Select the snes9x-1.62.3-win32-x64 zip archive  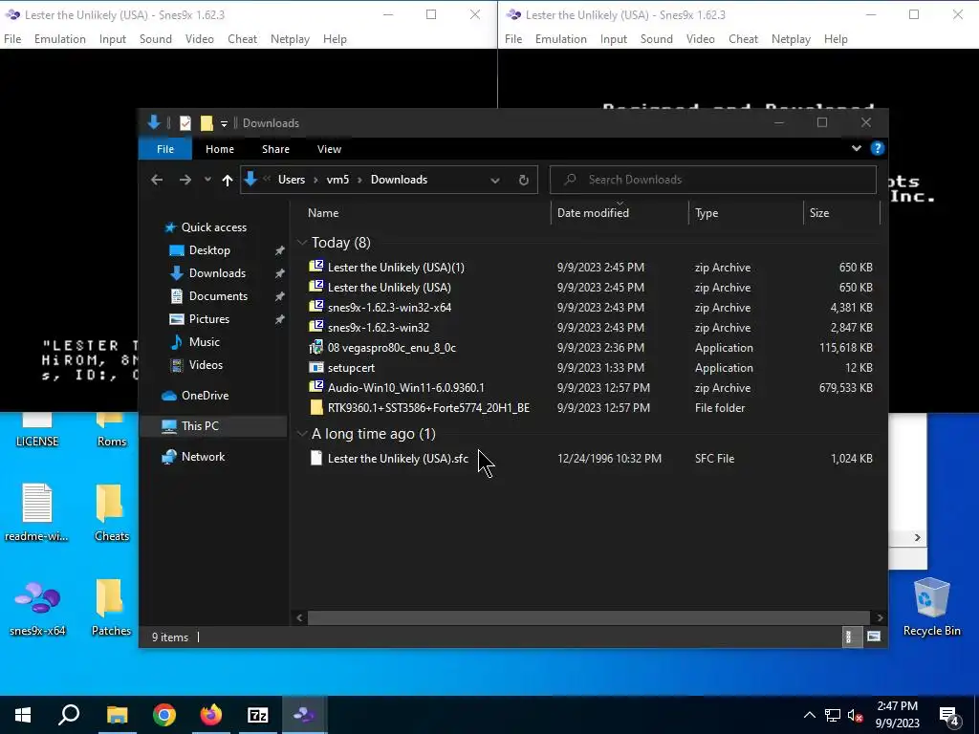tap(389, 307)
